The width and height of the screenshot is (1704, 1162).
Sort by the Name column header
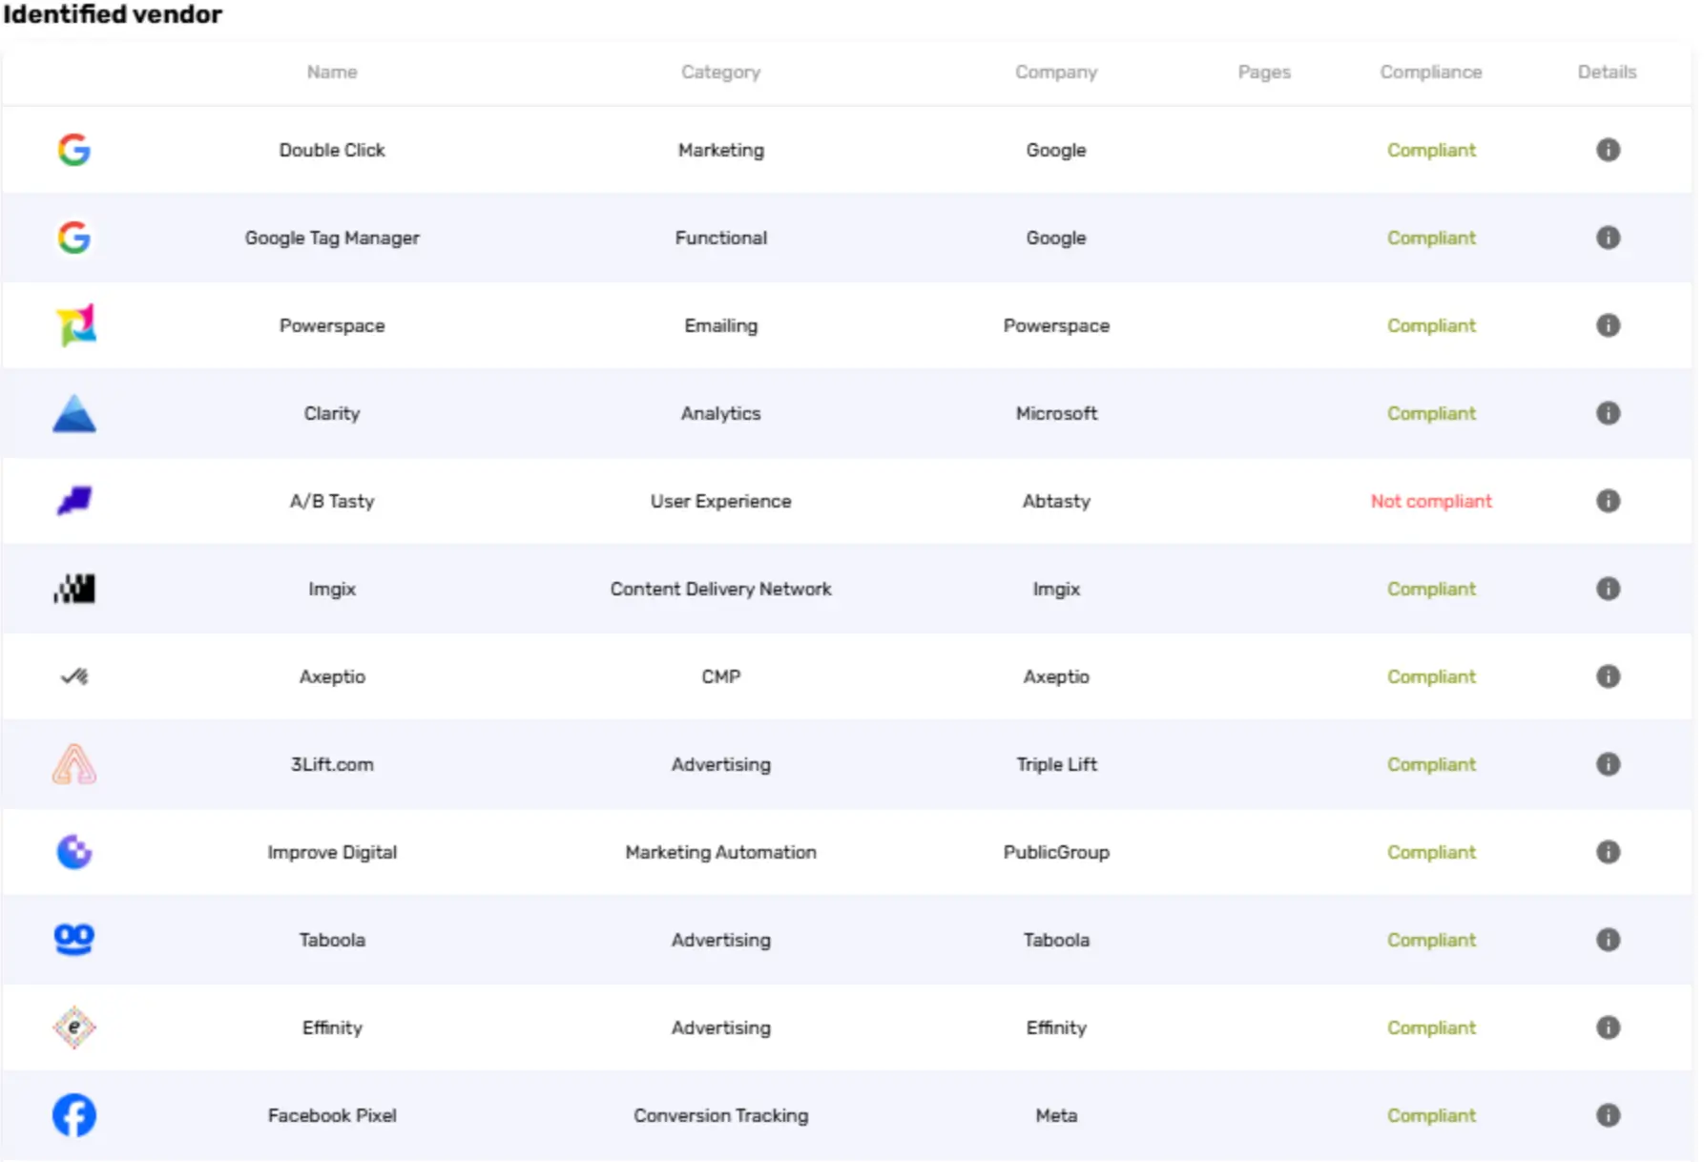[332, 72]
